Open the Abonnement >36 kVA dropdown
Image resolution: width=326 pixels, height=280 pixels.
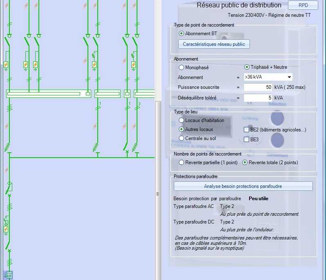[x=268, y=77]
